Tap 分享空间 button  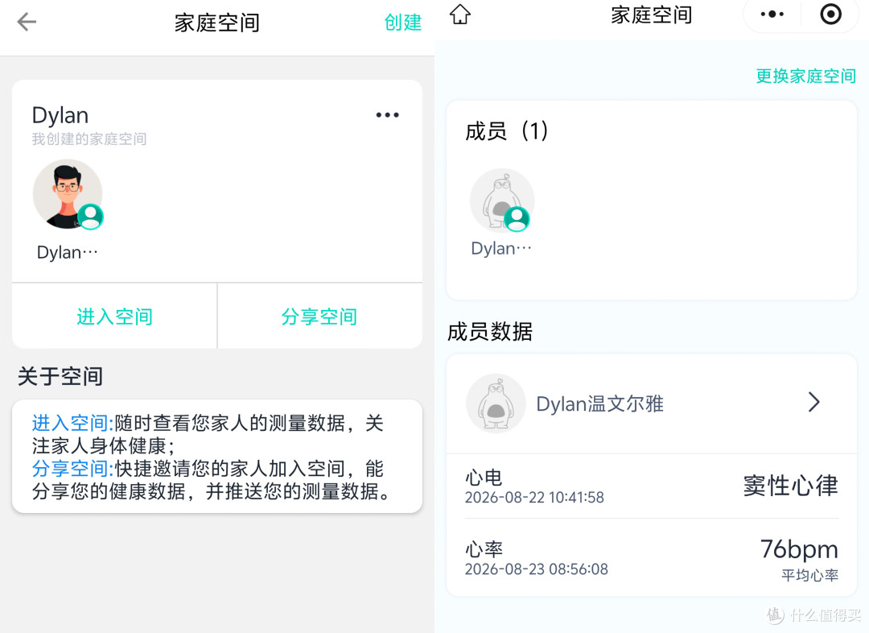pyautogui.click(x=319, y=316)
